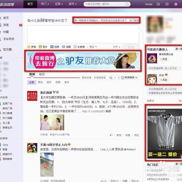Open the 重庆商报 username link
Image resolution: width=182 pixels, height=182 pixels.
click(46, 93)
